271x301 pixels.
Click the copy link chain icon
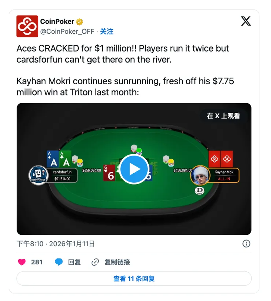coord(95,262)
